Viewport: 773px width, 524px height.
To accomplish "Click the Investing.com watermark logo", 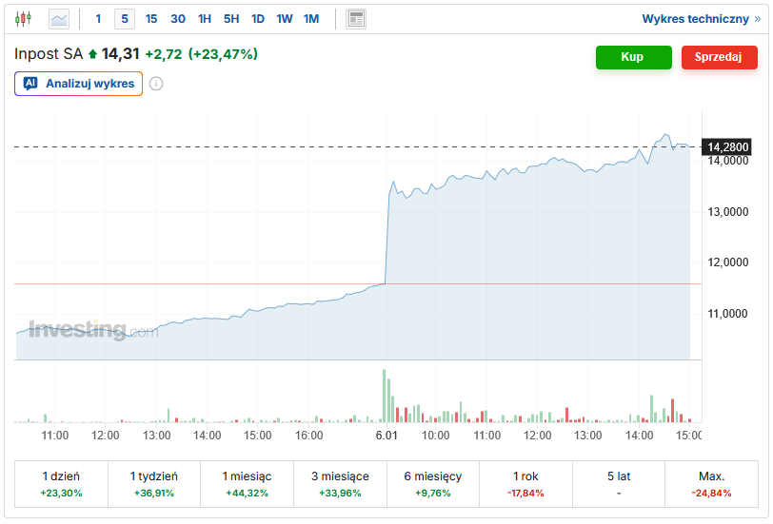I will tap(93, 330).
